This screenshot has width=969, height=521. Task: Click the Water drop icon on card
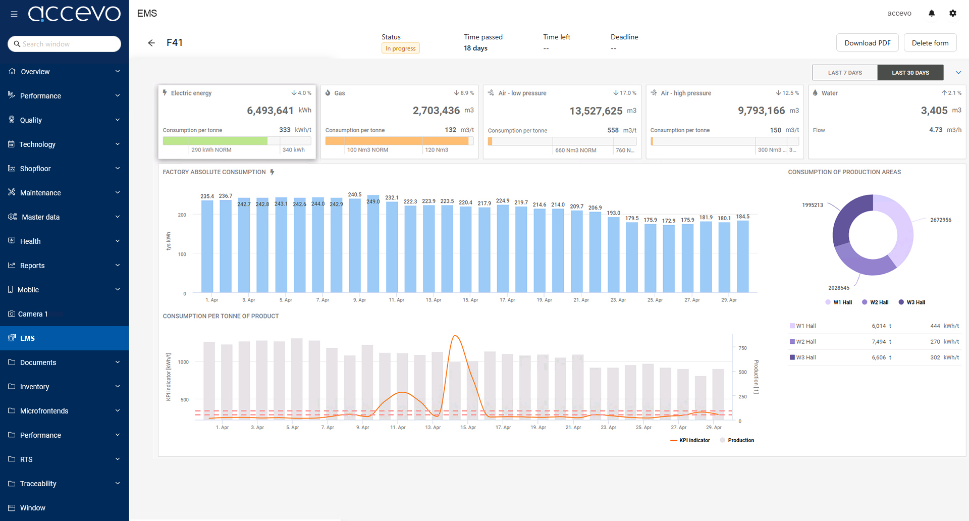pyautogui.click(x=815, y=93)
